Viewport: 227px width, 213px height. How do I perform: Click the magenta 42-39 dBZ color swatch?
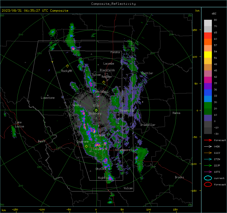click(208, 80)
